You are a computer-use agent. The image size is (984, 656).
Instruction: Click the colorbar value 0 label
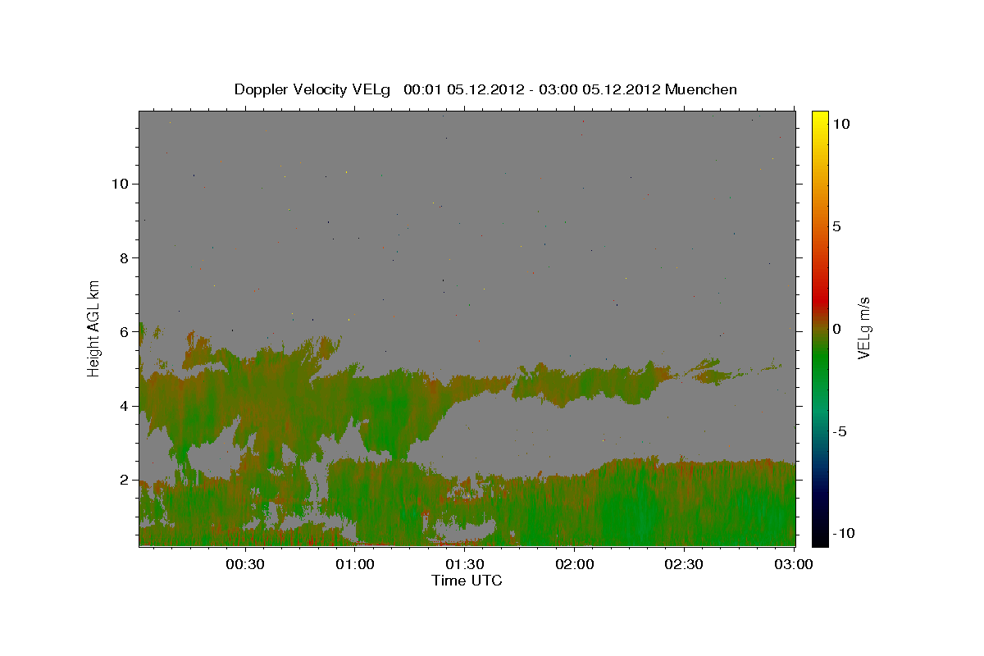836,329
